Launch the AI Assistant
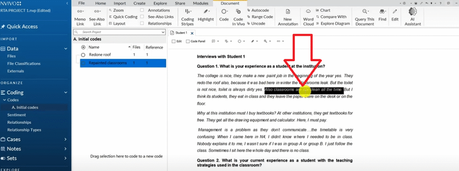 click(x=412, y=17)
